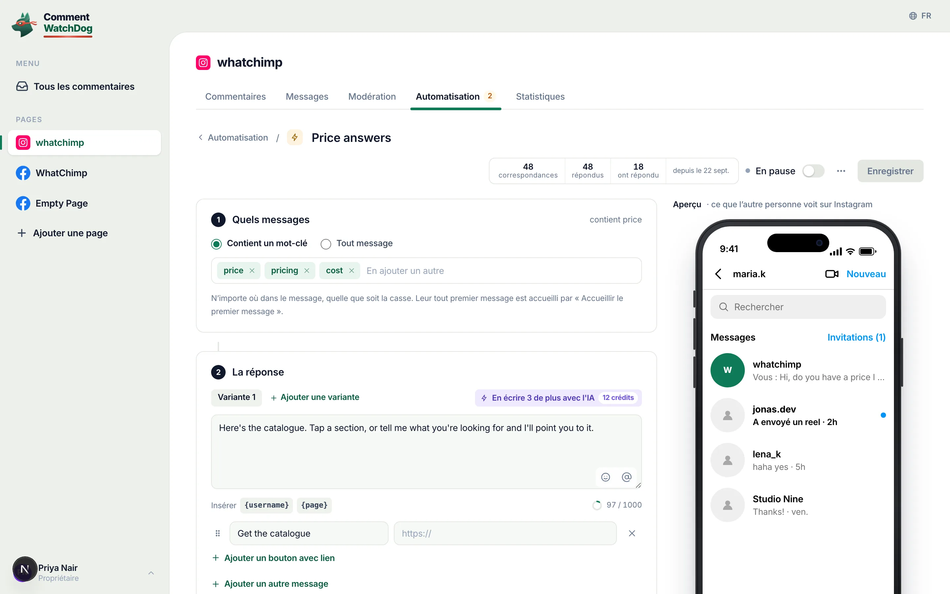The image size is (950, 594).
Task: Select the whatchimp Instagram page in sidebar
Action: point(84,143)
